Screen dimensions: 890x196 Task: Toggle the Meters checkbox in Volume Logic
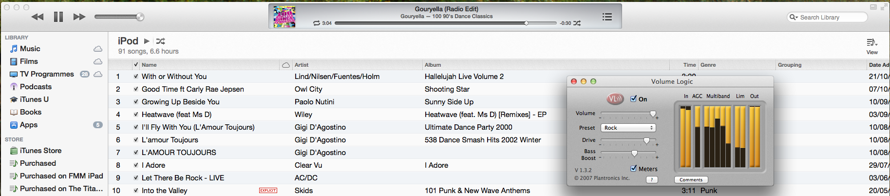pyautogui.click(x=633, y=169)
